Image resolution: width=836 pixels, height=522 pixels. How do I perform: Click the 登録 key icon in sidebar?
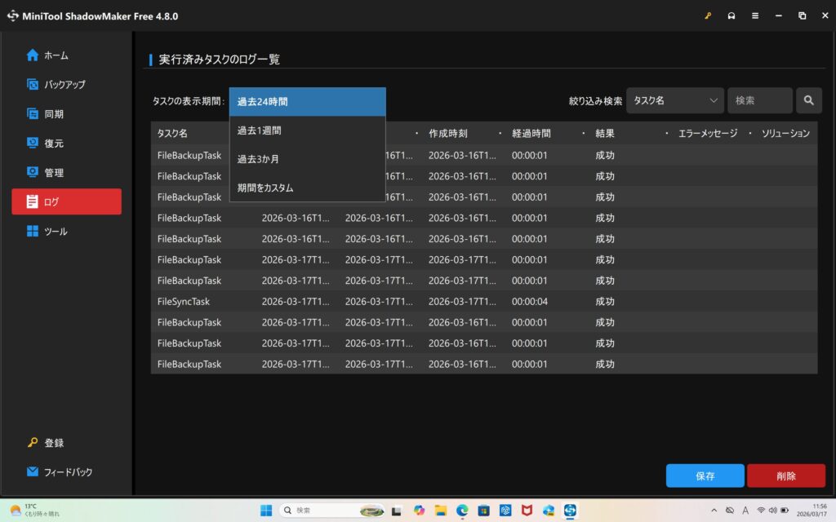33,443
